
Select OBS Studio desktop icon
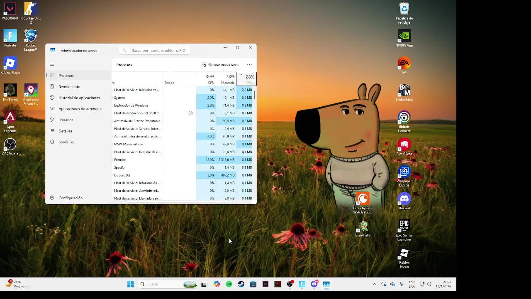(10, 147)
